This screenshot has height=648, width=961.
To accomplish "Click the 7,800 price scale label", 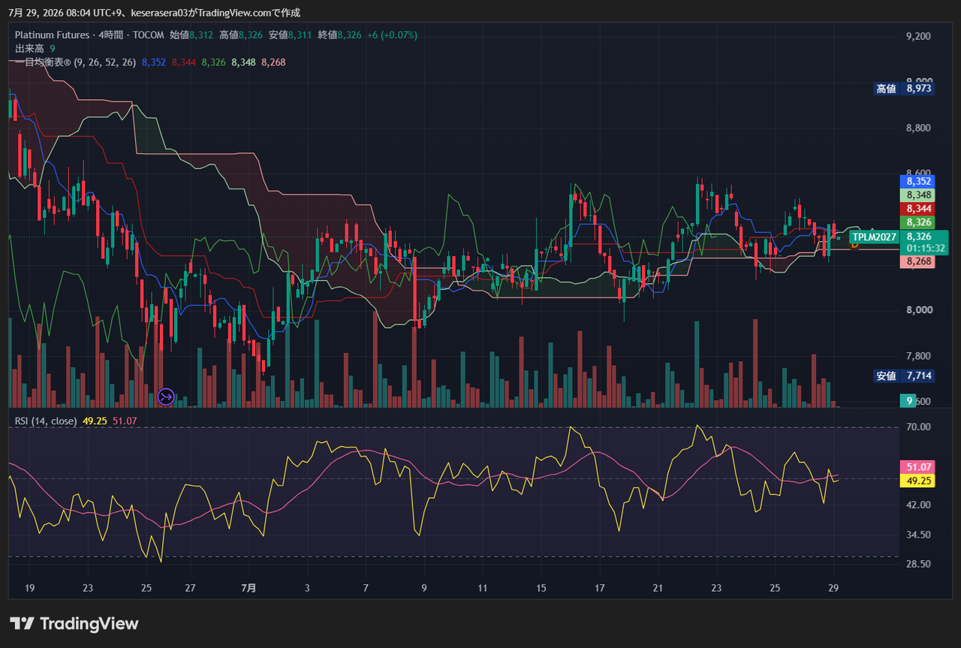I will (919, 356).
